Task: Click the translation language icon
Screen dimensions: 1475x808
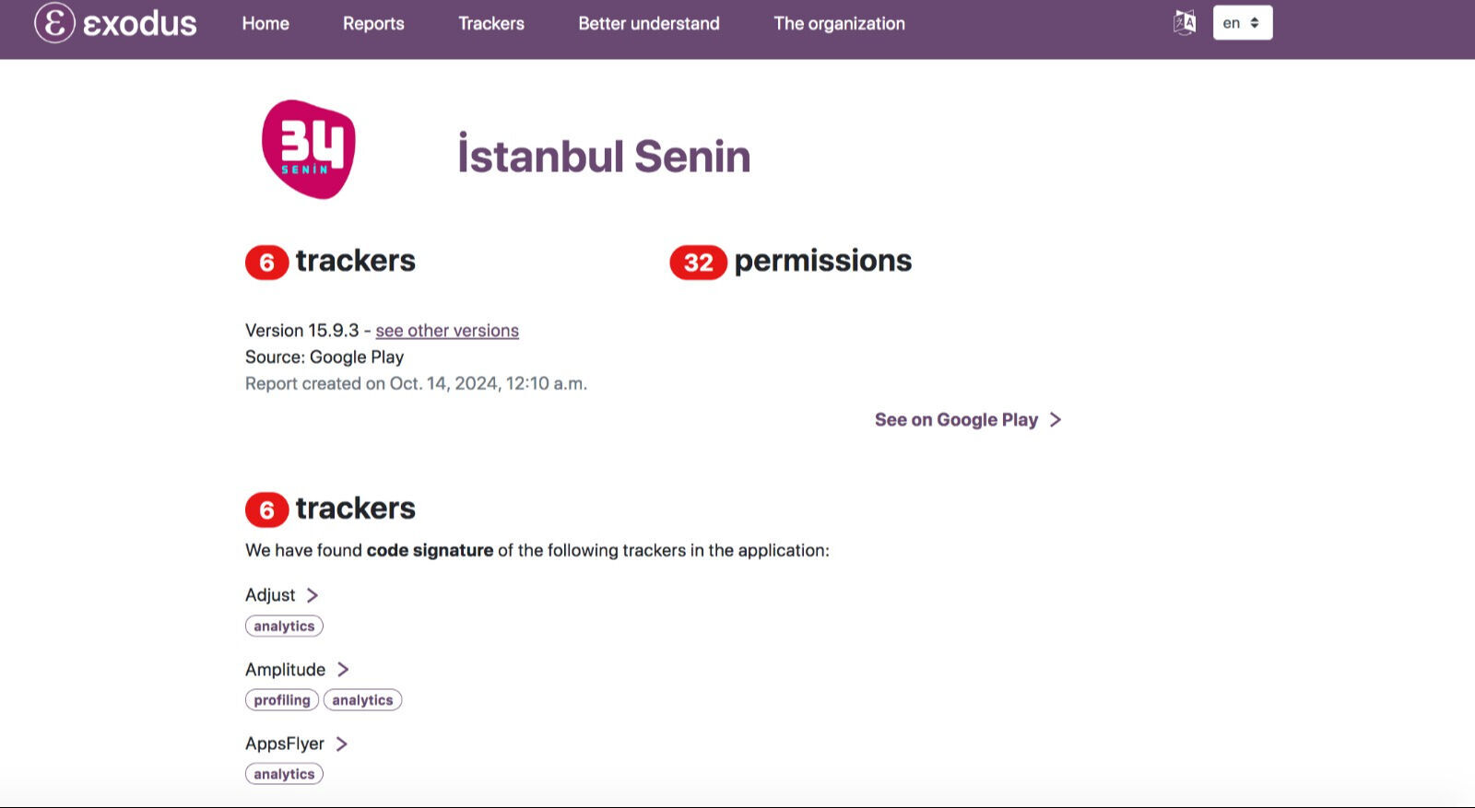Action: [x=1185, y=23]
